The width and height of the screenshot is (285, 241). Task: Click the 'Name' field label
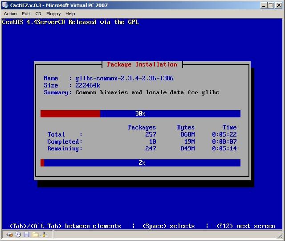[x=51, y=79]
